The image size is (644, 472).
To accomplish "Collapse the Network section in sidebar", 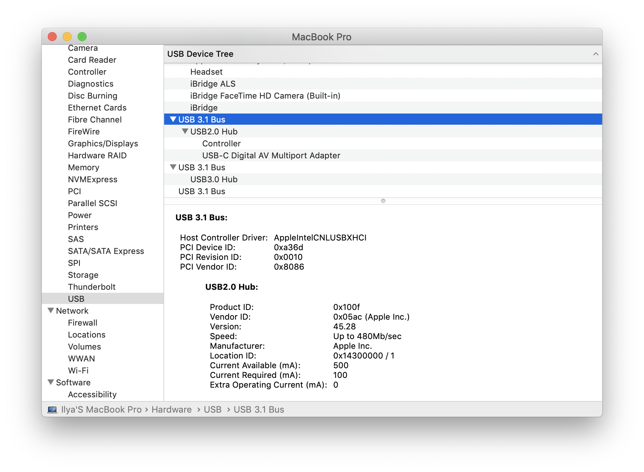I will tap(51, 311).
